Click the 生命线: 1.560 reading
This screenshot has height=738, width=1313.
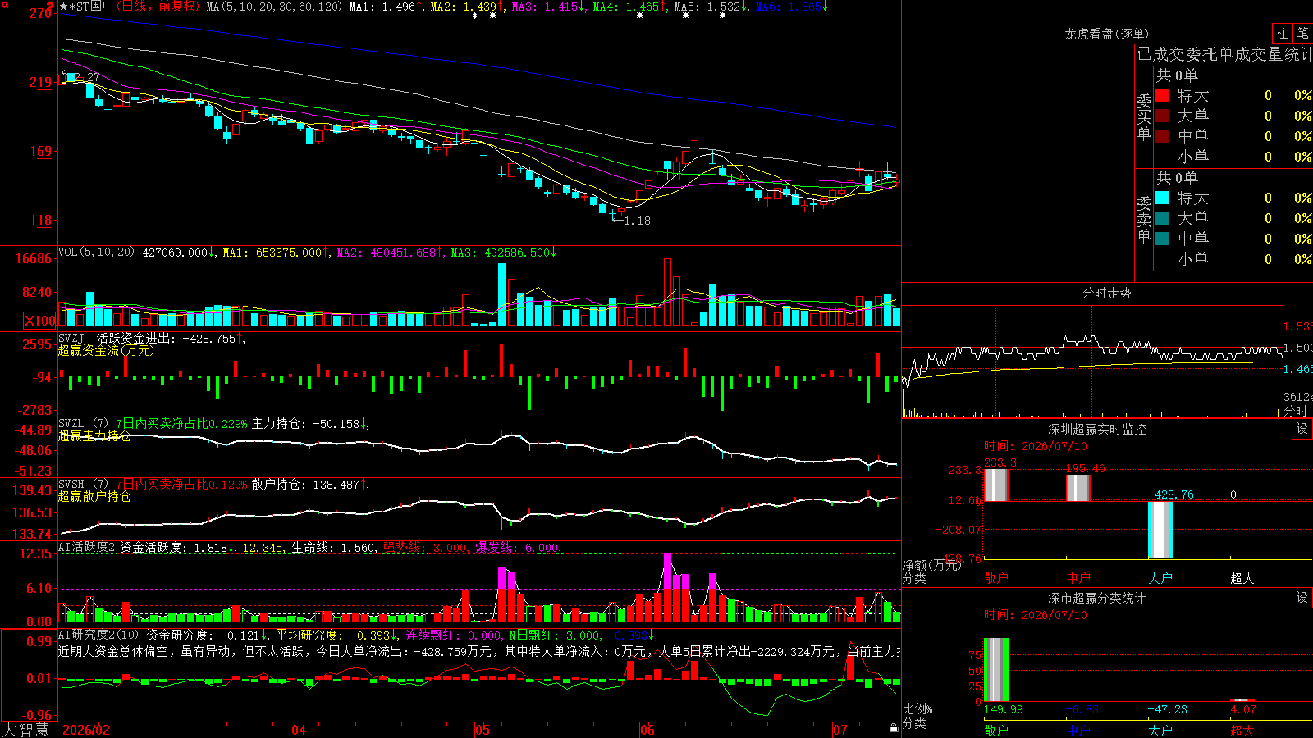pyautogui.click(x=334, y=548)
